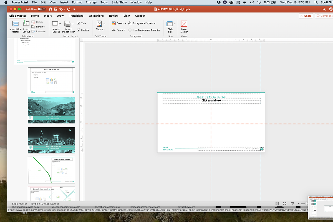333x222 pixels.
Task: Click the Home icon in title bar
Action: click(50, 9)
